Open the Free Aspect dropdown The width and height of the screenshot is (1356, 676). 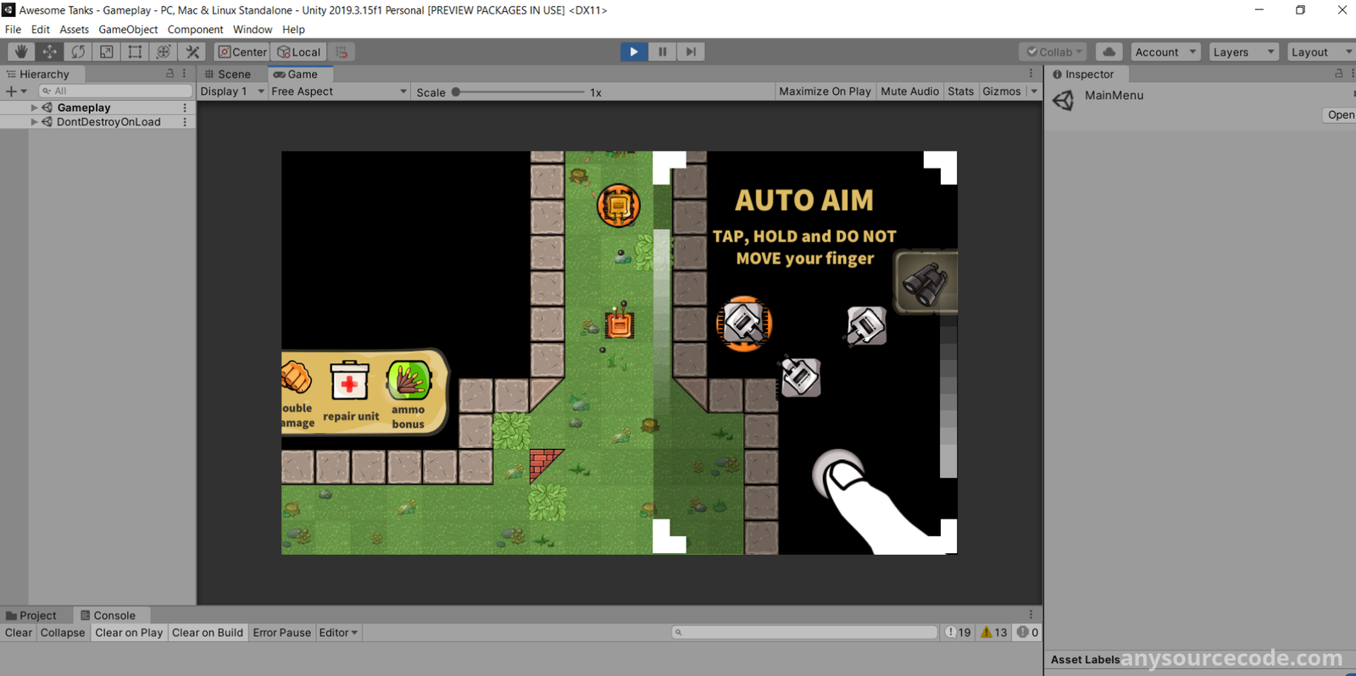[x=338, y=91]
